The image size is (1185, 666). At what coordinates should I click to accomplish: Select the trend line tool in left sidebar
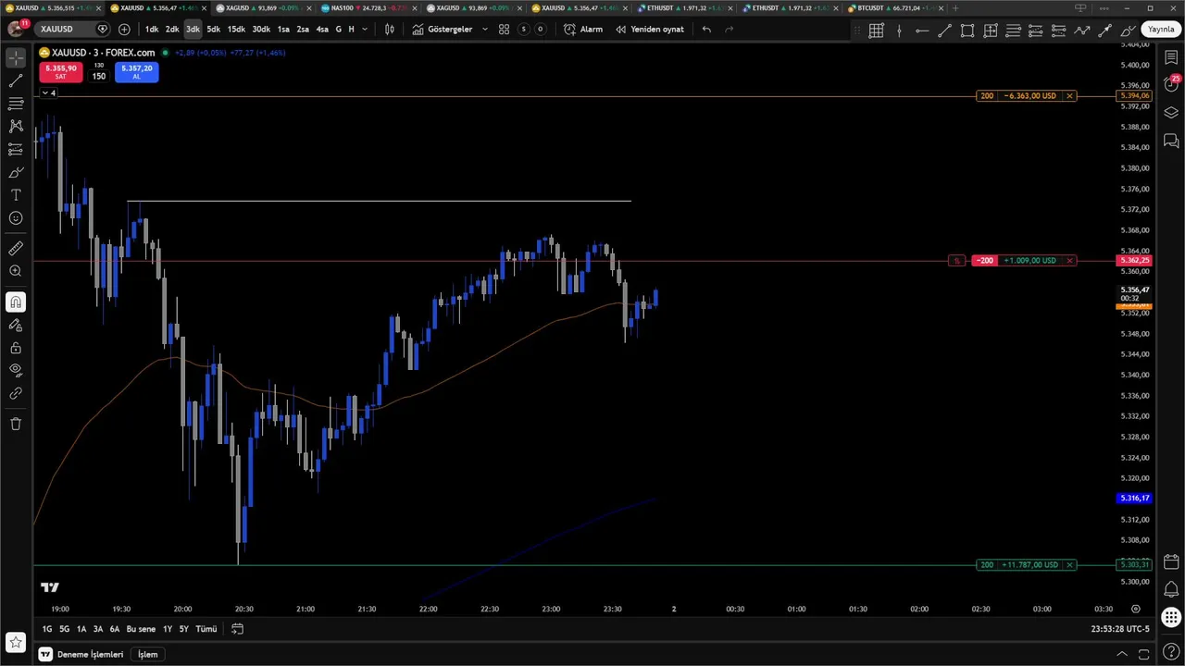[16, 81]
